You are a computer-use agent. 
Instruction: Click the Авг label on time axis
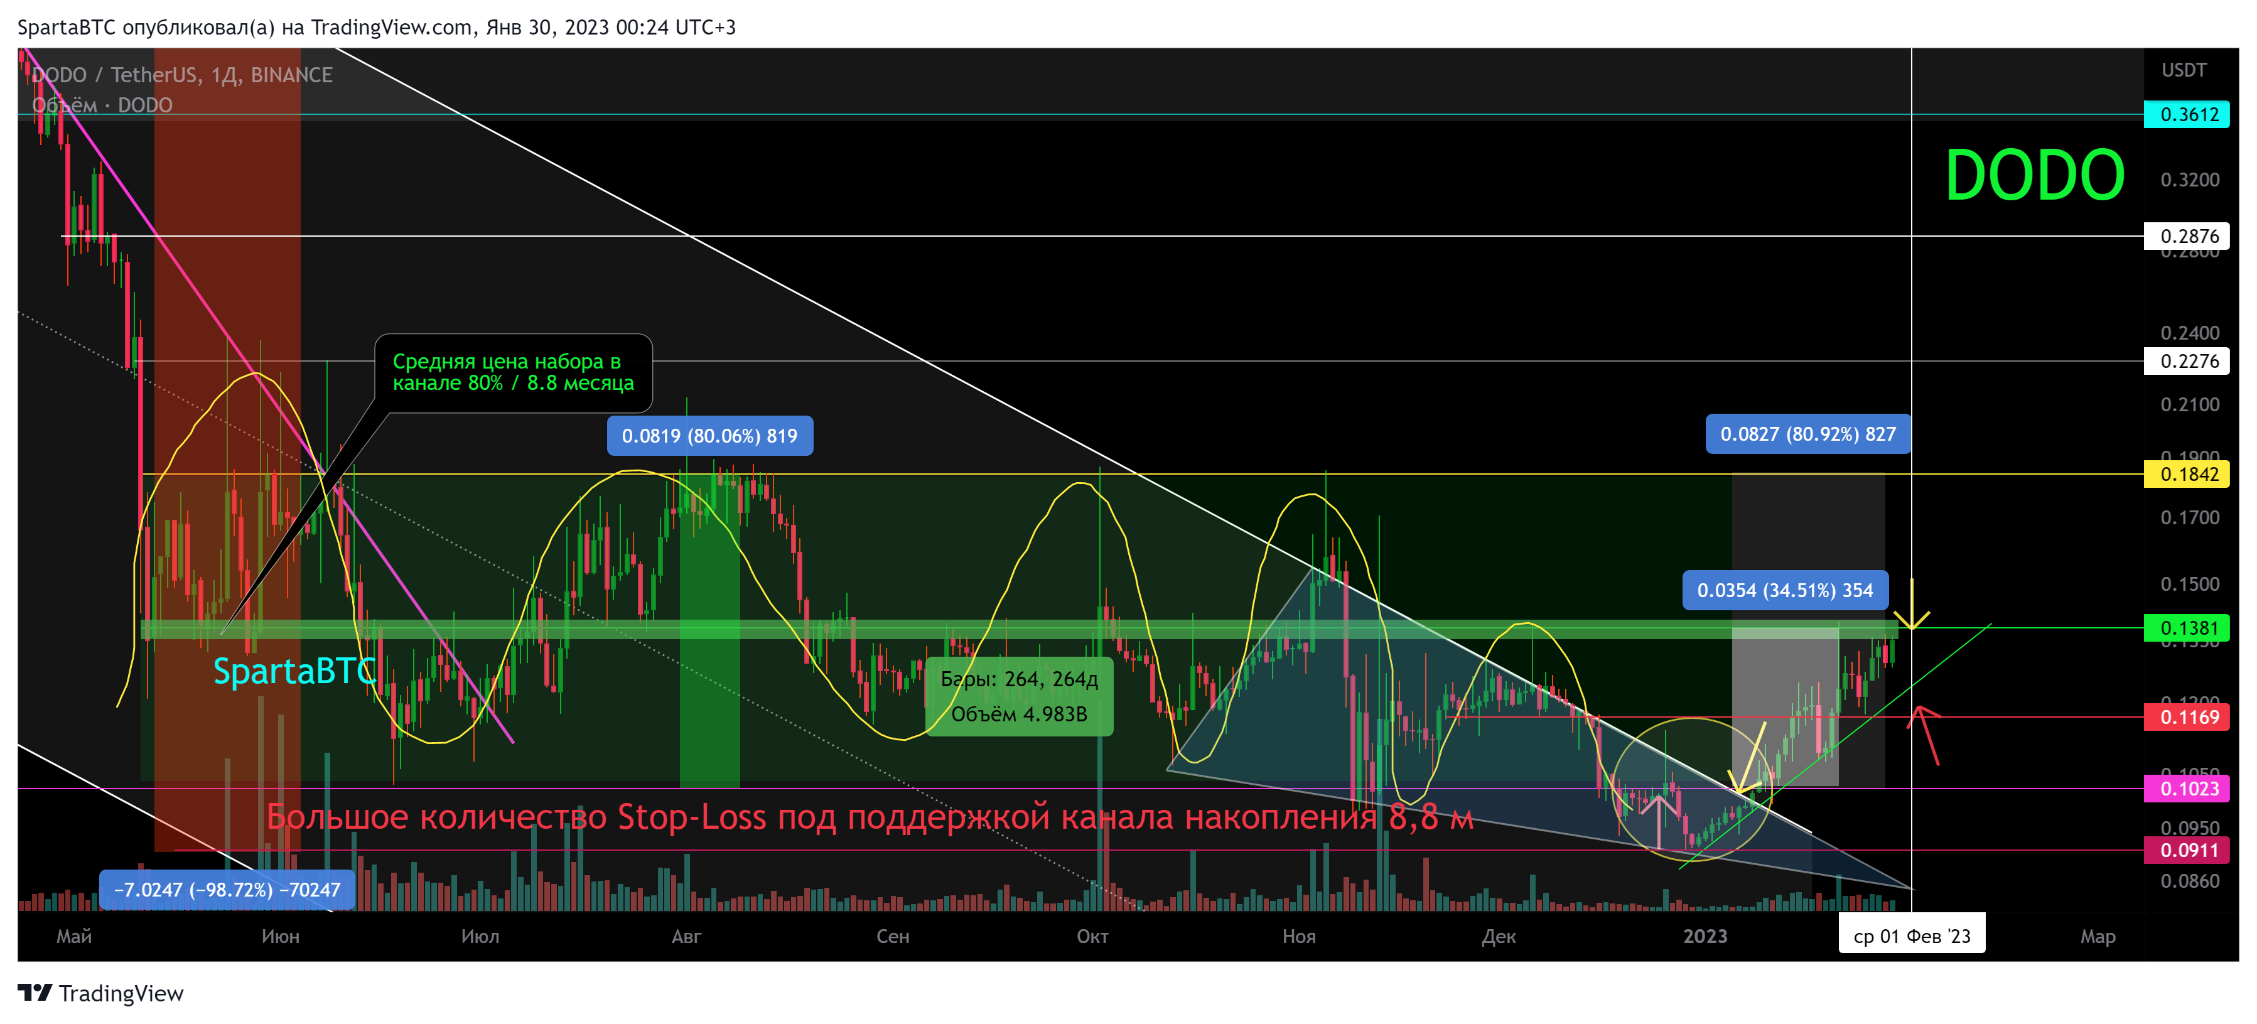click(x=686, y=936)
